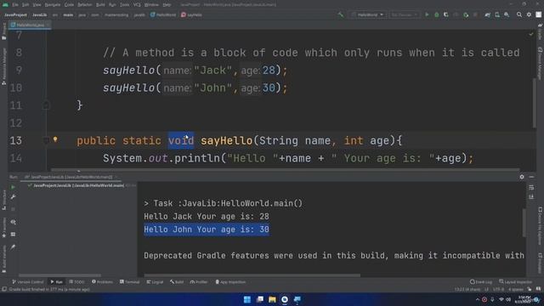Click the Task View taskbar icon
The image size is (544, 306).
(259, 299)
